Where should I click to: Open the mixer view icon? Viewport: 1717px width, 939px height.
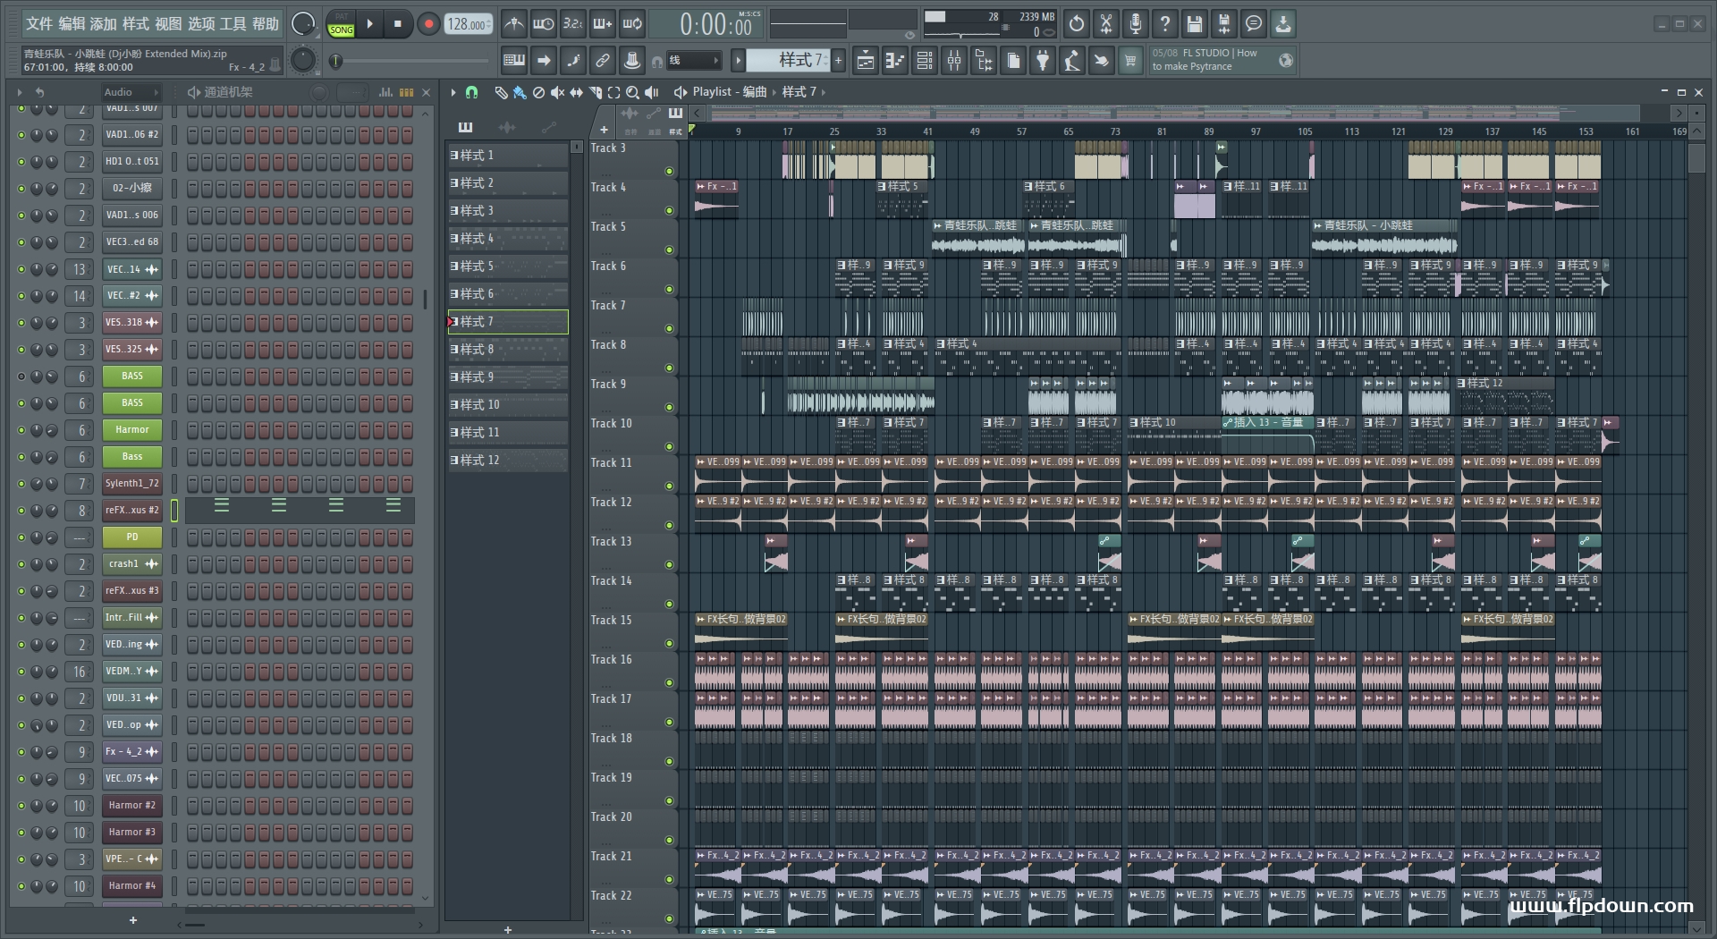pyautogui.click(x=954, y=61)
